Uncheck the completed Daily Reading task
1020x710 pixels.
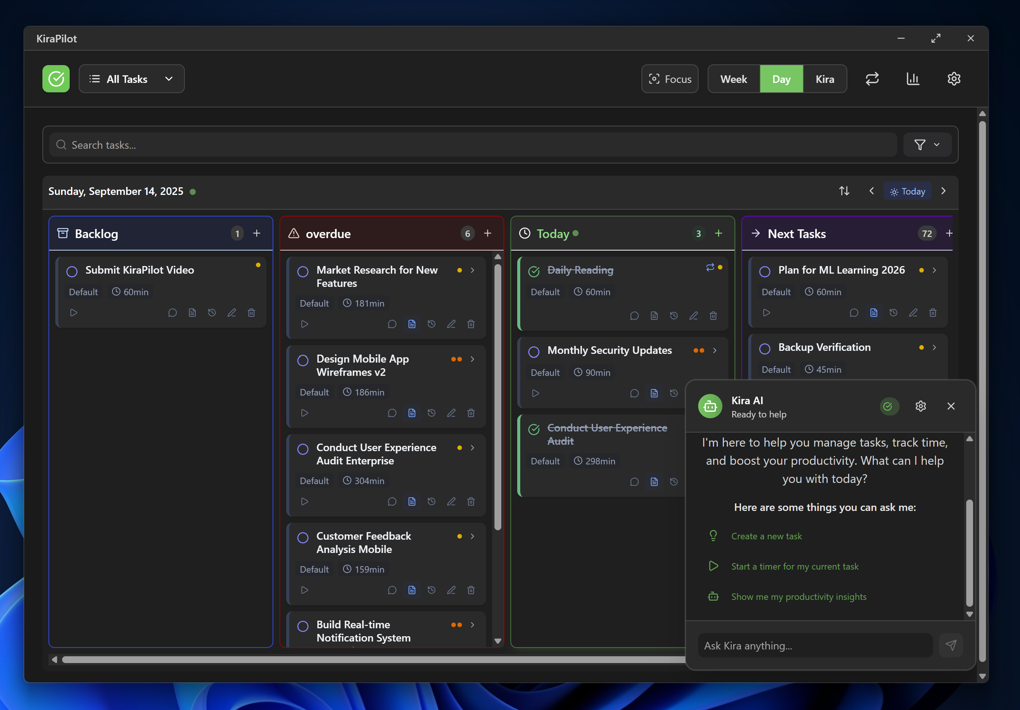pos(533,271)
